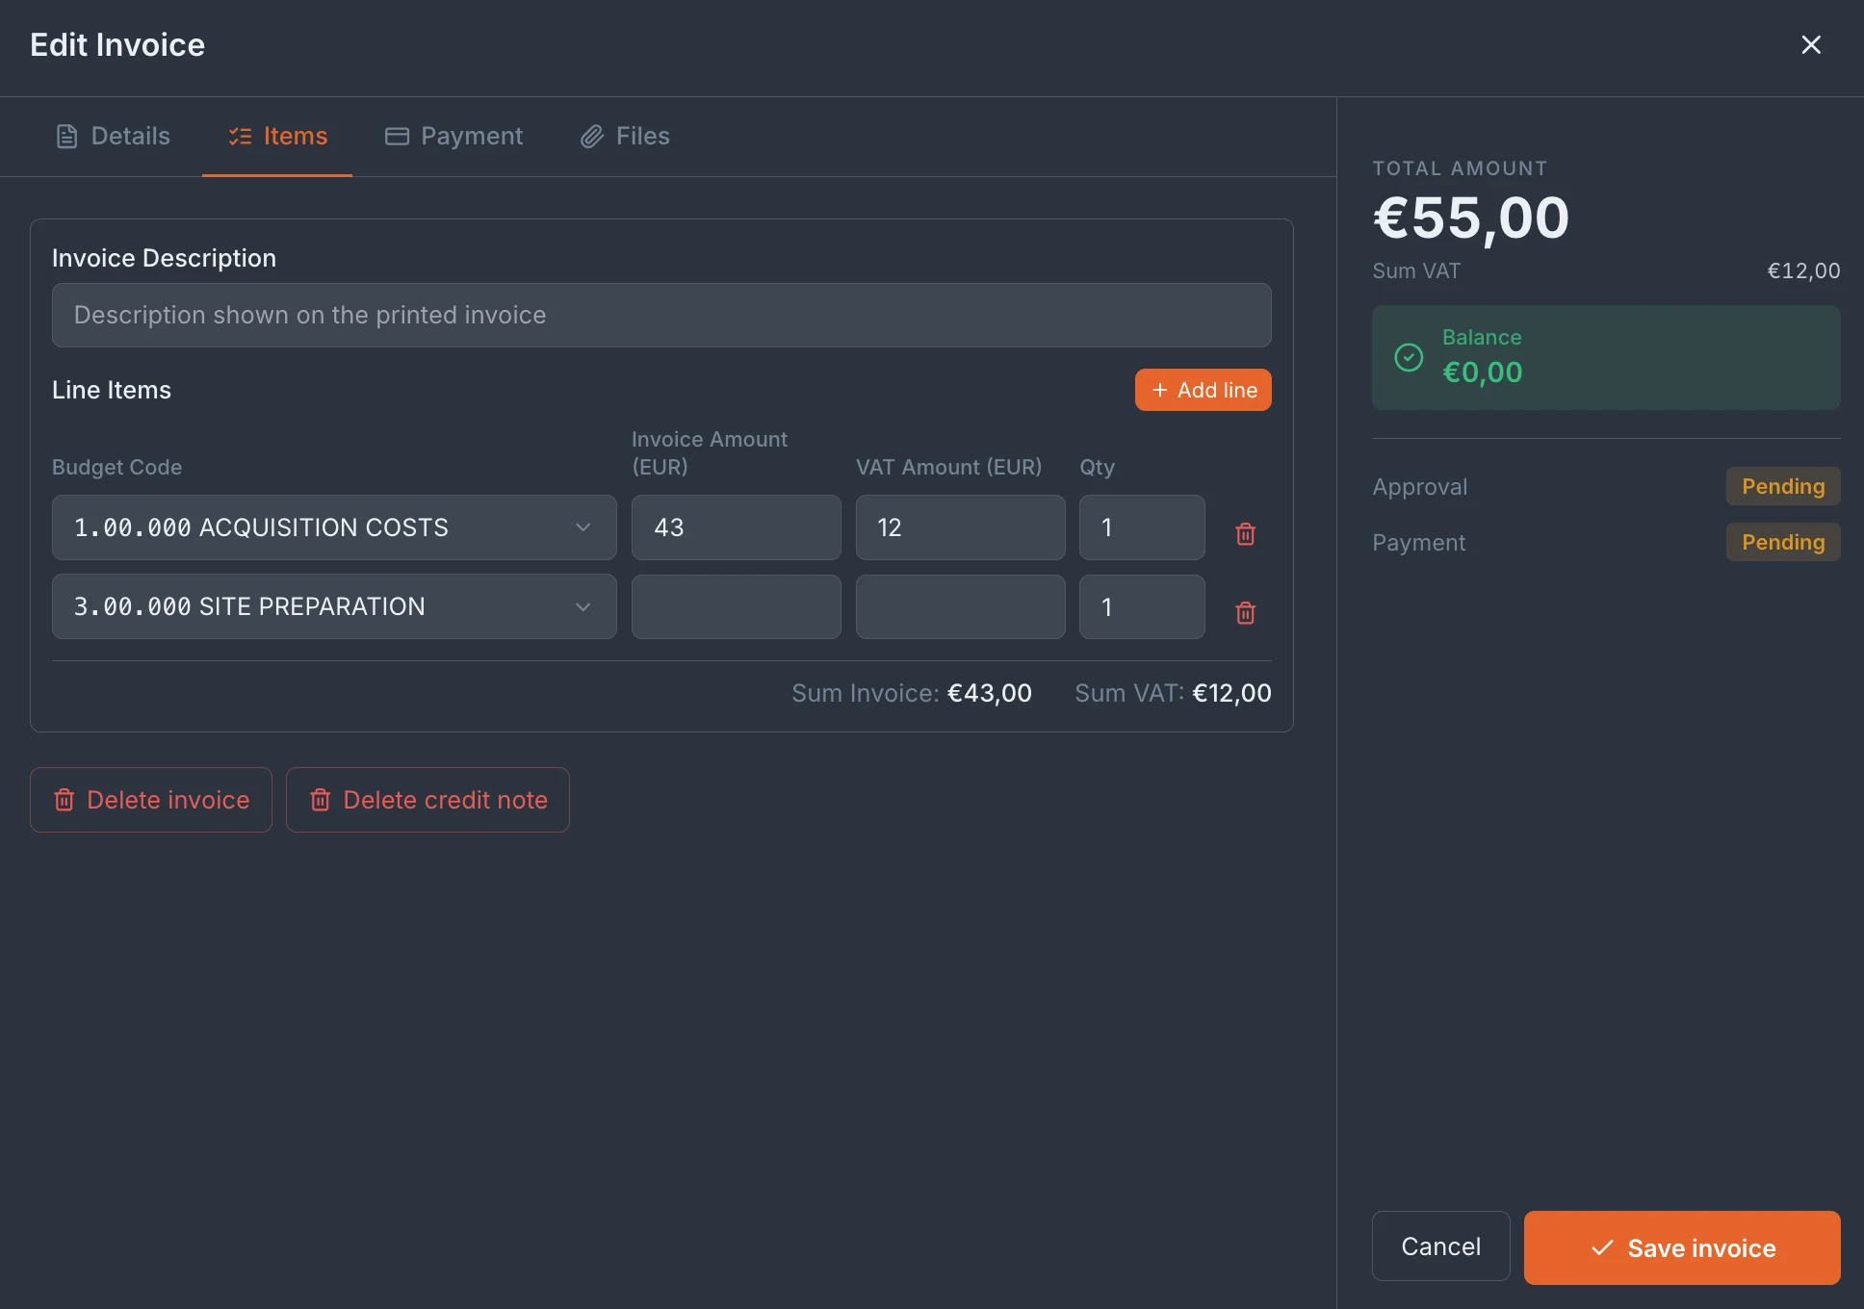
Task: Click the invoice amount field showing 43
Action: (737, 527)
